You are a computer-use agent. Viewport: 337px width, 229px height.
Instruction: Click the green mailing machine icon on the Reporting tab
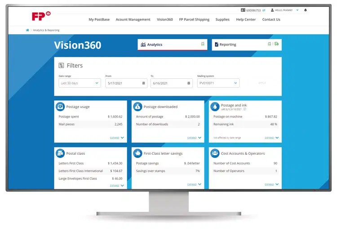pos(269,44)
